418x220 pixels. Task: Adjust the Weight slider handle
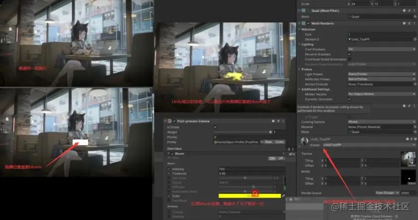click(x=270, y=132)
